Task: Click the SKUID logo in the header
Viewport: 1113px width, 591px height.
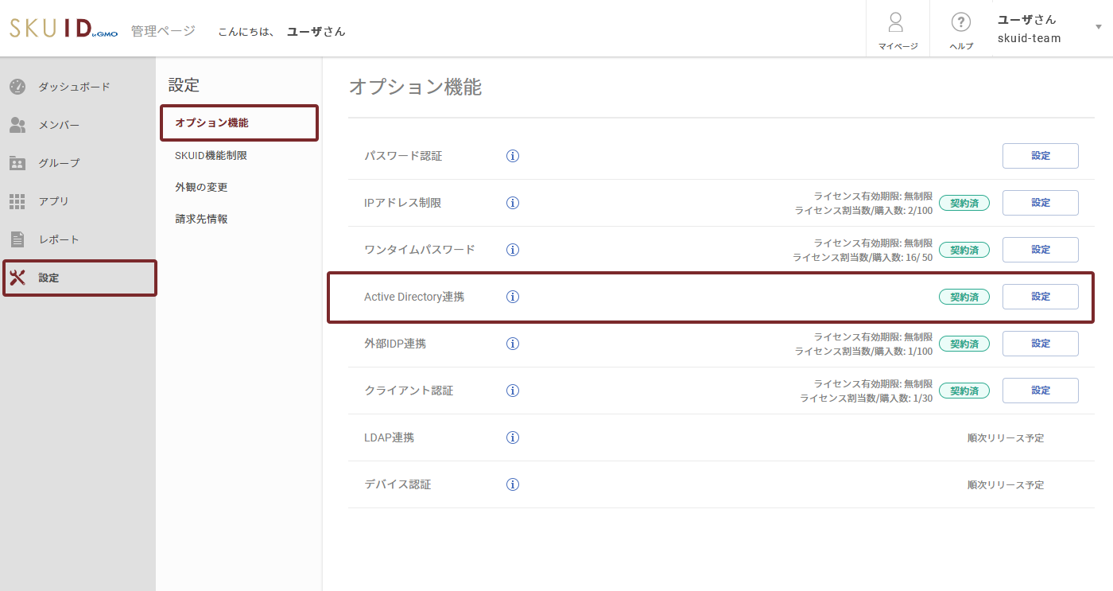Action: [x=63, y=29]
